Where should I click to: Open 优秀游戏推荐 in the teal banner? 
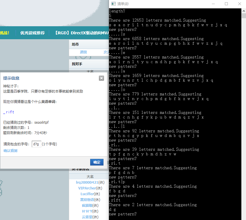(x=32, y=33)
